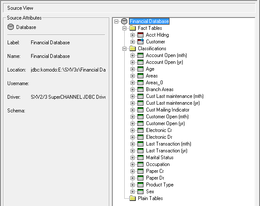Select Cust Mailing Indicator in the tree
The width and height of the screenshot is (260, 206).
(167, 110)
